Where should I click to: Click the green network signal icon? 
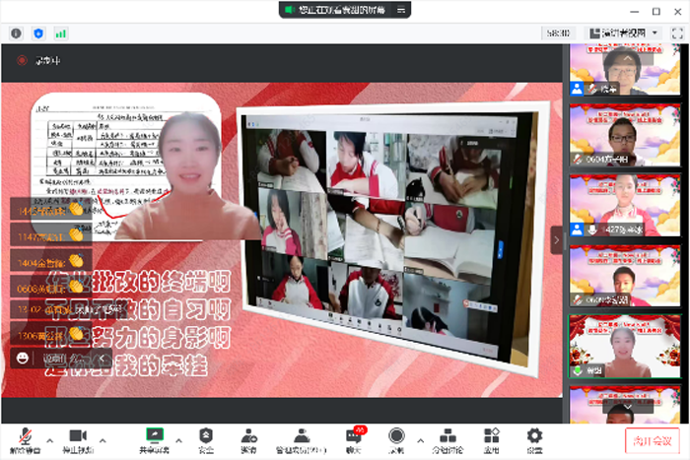[x=61, y=33]
